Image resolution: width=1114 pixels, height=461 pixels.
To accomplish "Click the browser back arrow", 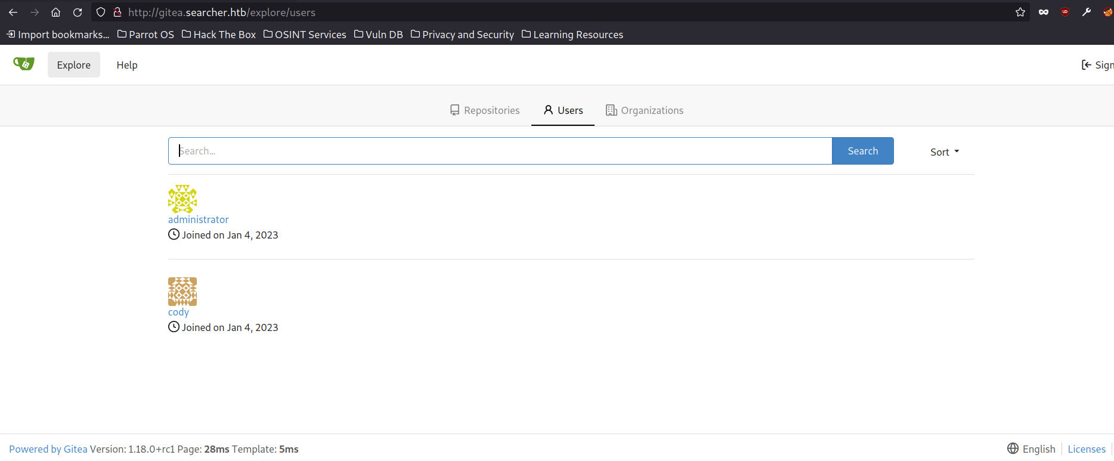I will click(13, 12).
